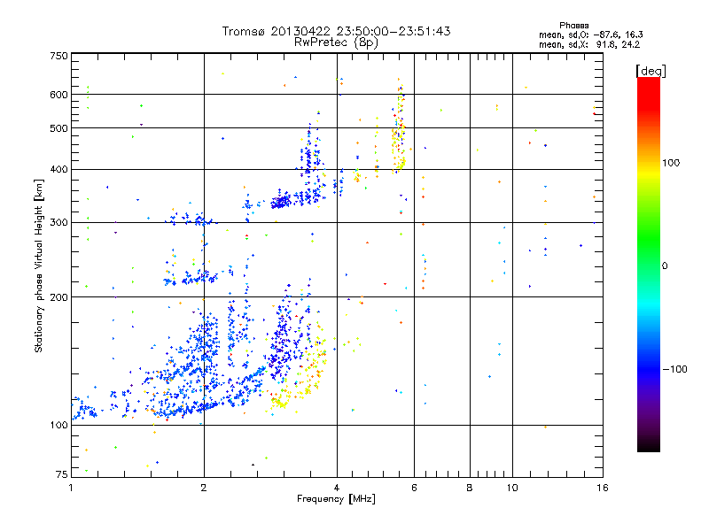Click the 'Stationary phase Virtual Height [km]' axis title
The width and height of the screenshot is (709, 531).
point(39,265)
